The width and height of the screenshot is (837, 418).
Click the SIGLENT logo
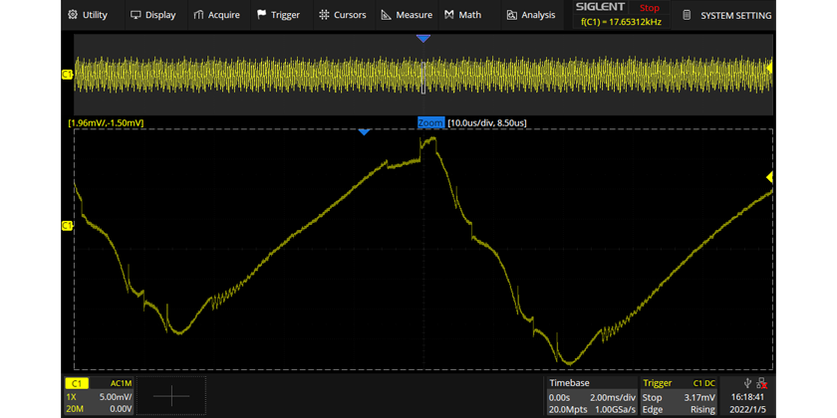[x=601, y=7]
